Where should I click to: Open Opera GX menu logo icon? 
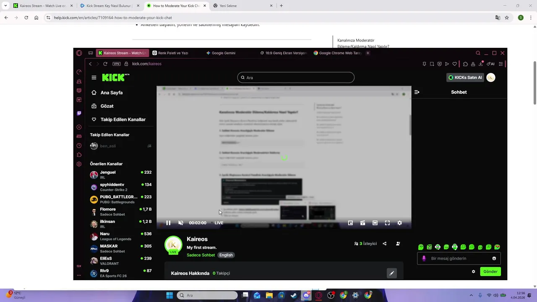pyautogui.click(x=79, y=53)
